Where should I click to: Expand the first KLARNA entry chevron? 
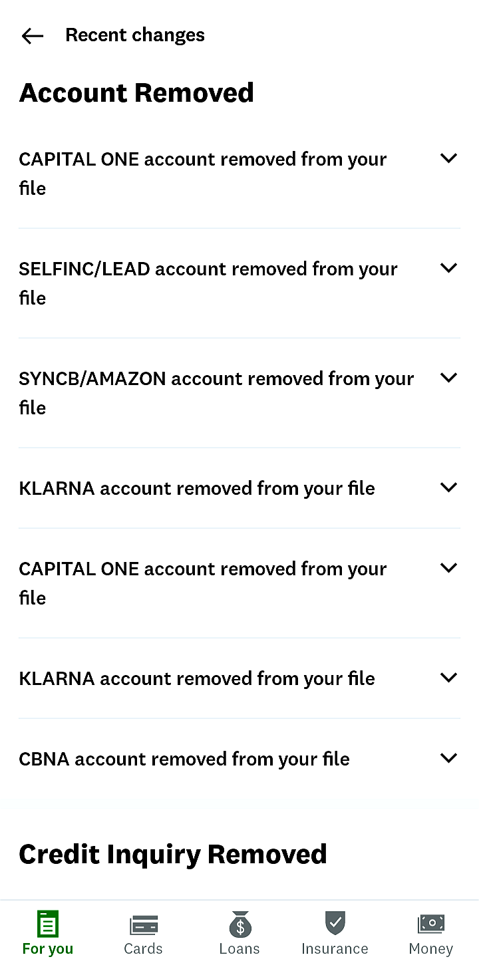449,487
